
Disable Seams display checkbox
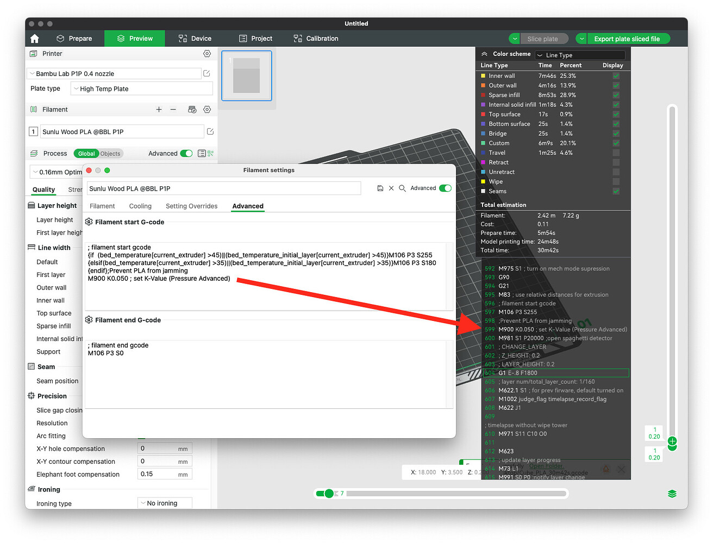pos(616,191)
